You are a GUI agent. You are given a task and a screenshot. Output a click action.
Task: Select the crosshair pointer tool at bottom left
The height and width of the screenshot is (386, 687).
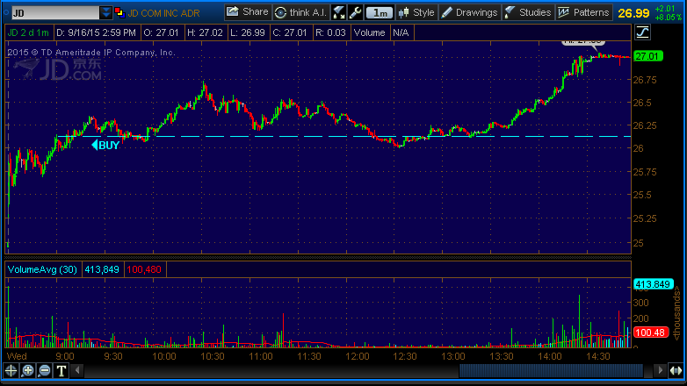11,371
